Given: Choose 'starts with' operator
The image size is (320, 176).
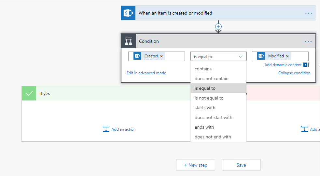Looking at the screenshot, I should coord(218,108).
